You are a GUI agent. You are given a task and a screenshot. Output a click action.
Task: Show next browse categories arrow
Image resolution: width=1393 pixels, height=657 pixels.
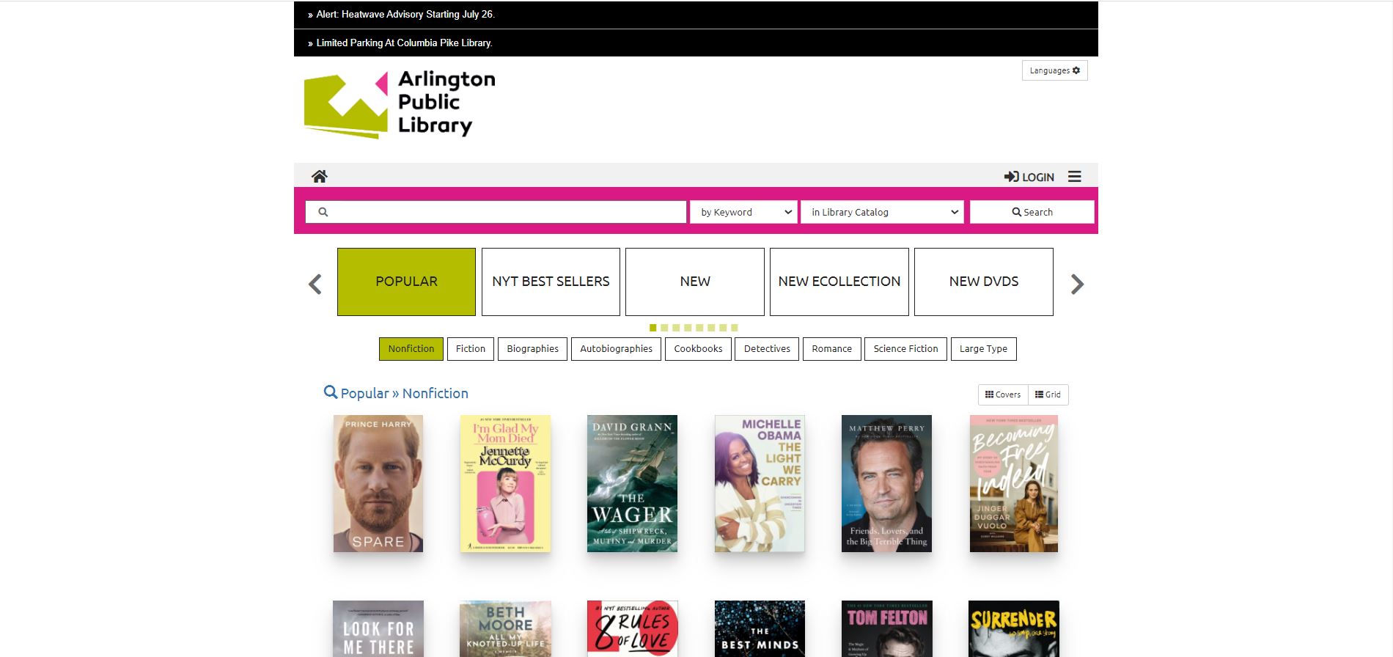[x=1077, y=284]
